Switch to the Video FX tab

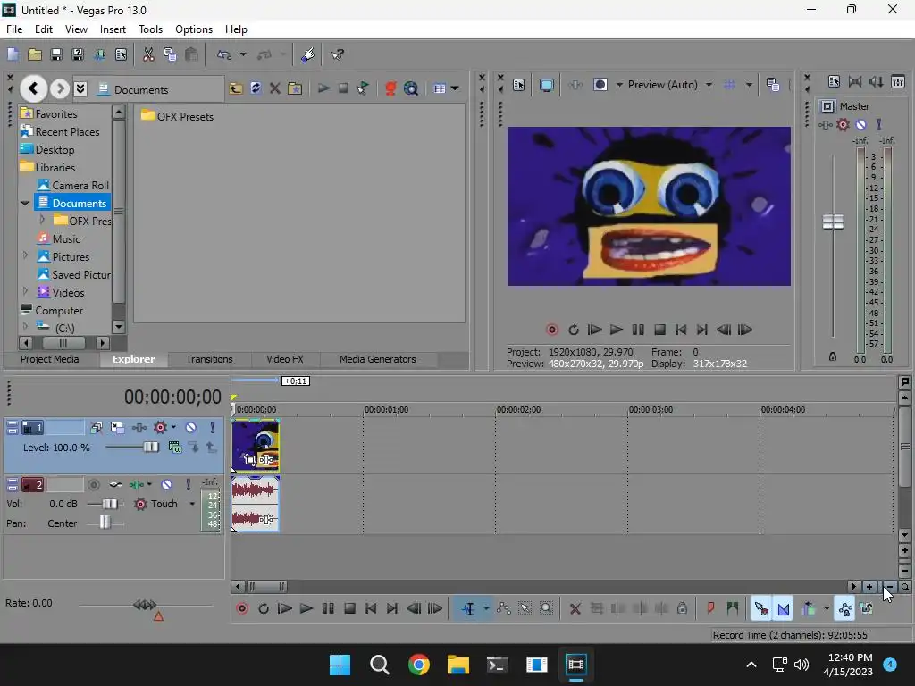tap(285, 359)
